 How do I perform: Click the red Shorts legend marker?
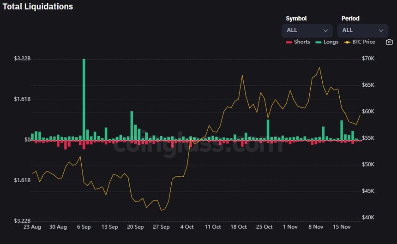tap(289, 42)
